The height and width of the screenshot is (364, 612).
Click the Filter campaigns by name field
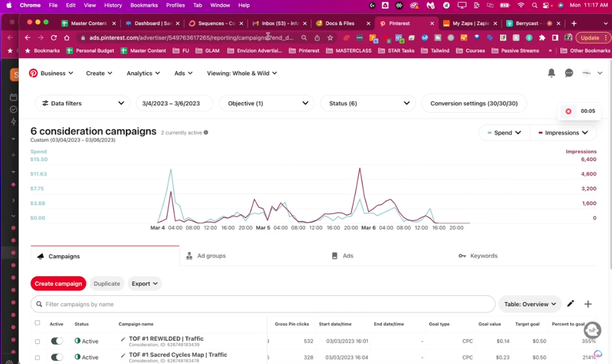[263, 304]
